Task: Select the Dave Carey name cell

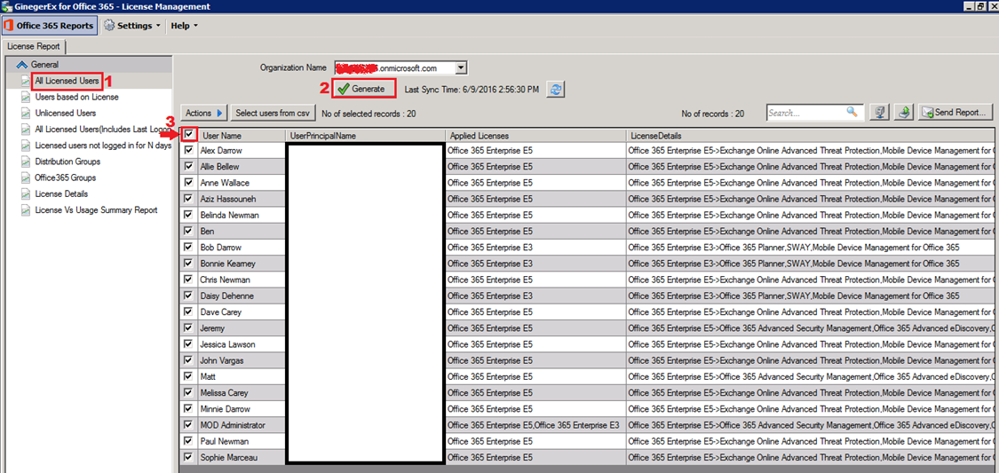Action: coord(242,312)
